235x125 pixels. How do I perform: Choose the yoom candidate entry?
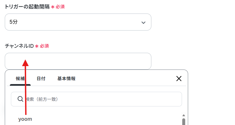coord(25,119)
